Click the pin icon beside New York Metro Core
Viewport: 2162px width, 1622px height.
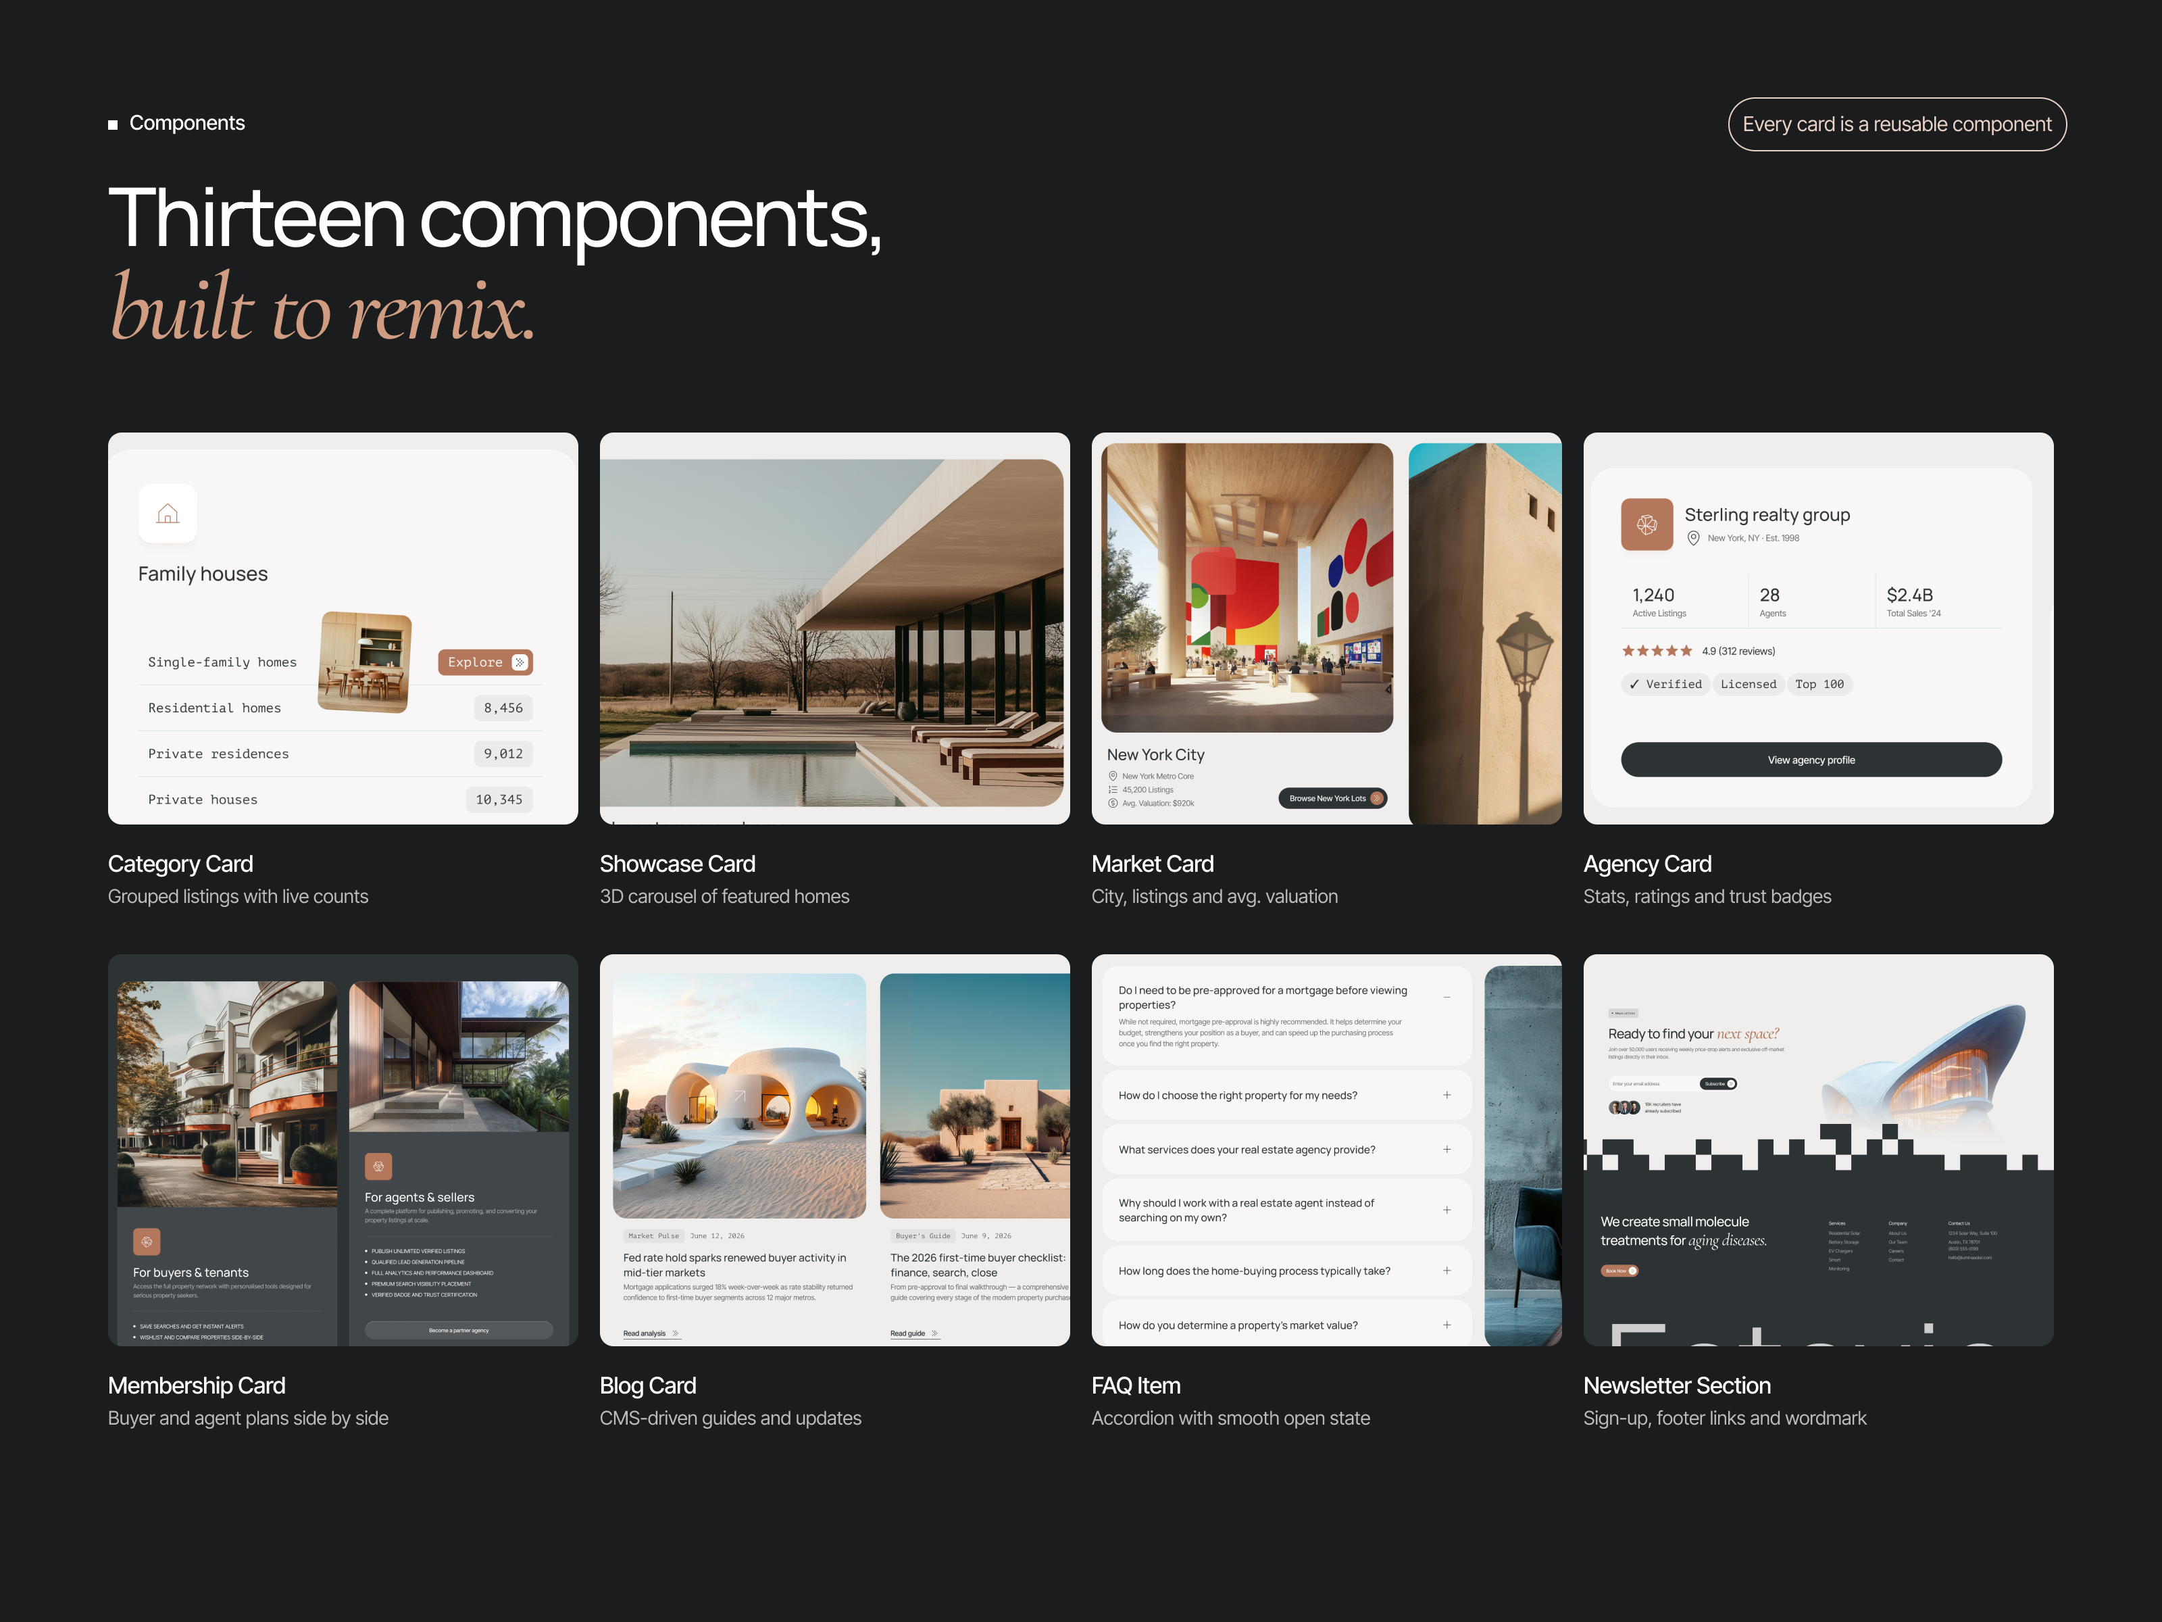coord(1112,777)
